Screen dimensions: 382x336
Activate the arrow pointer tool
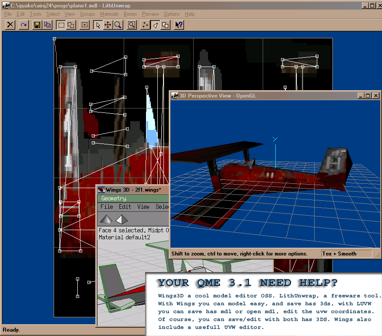98,25
